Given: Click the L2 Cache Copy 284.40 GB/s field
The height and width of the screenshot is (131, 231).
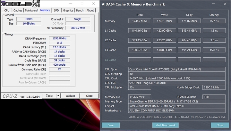Looking at the screenshot, I should pyautogui.click(x=189, y=40).
